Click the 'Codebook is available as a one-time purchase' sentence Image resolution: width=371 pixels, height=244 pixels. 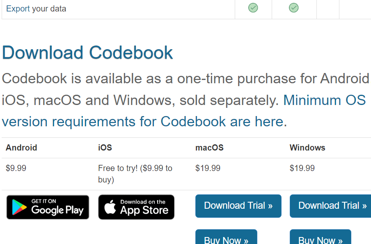[185, 89]
